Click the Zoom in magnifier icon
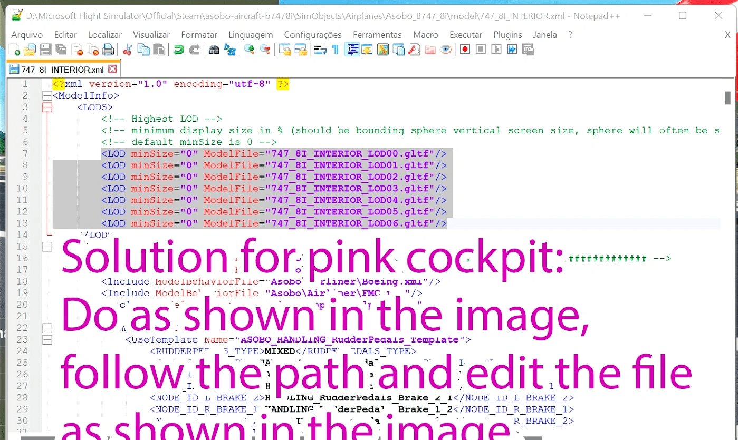The image size is (738, 440). coord(250,50)
